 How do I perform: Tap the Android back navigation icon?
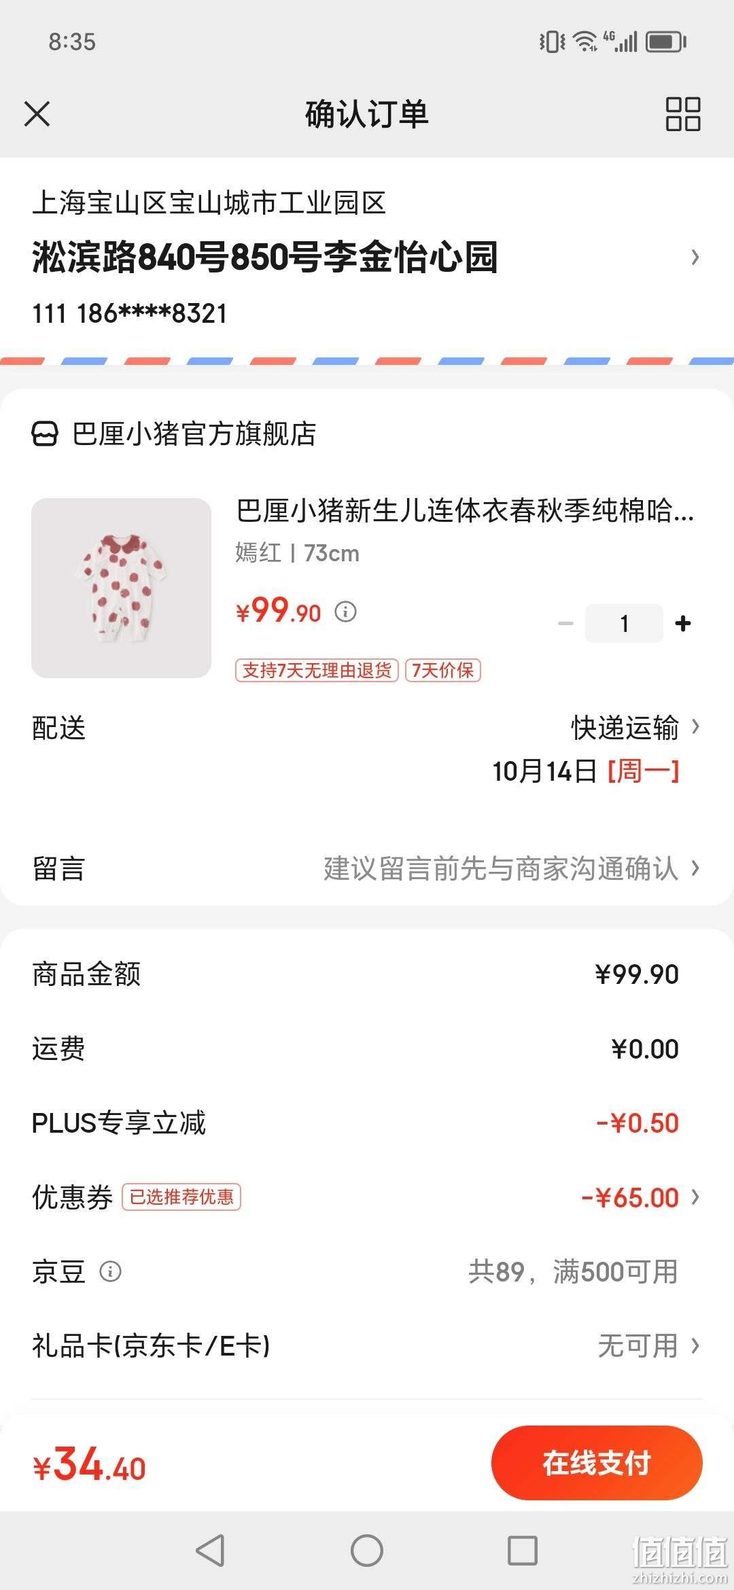tap(210, 1551)
